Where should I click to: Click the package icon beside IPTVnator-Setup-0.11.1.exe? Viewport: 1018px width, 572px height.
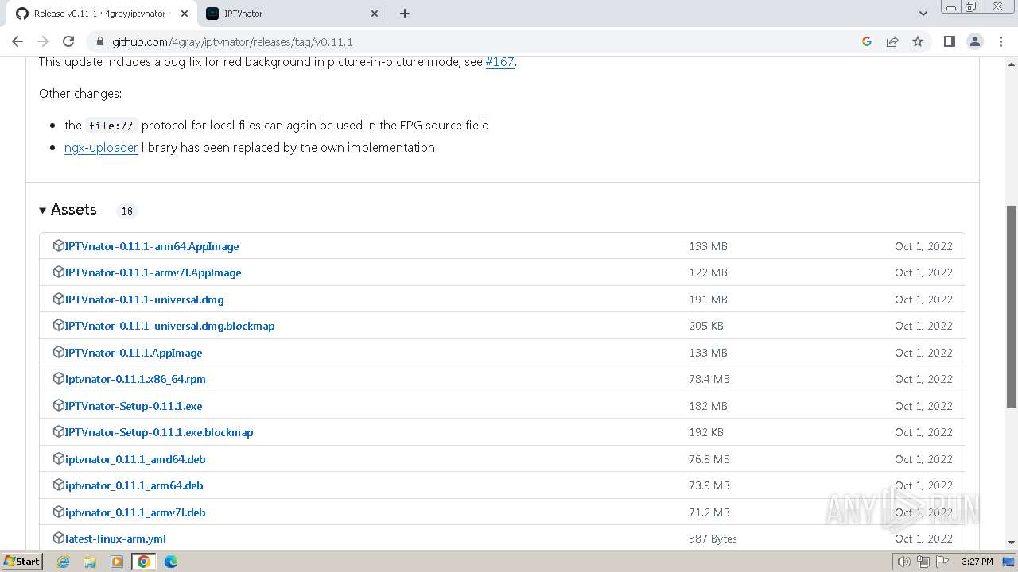58,406
